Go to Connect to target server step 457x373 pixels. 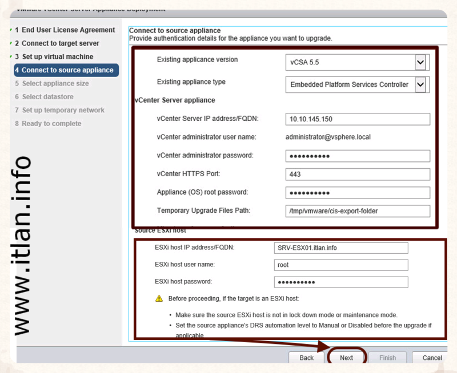(x=60, y=43)
